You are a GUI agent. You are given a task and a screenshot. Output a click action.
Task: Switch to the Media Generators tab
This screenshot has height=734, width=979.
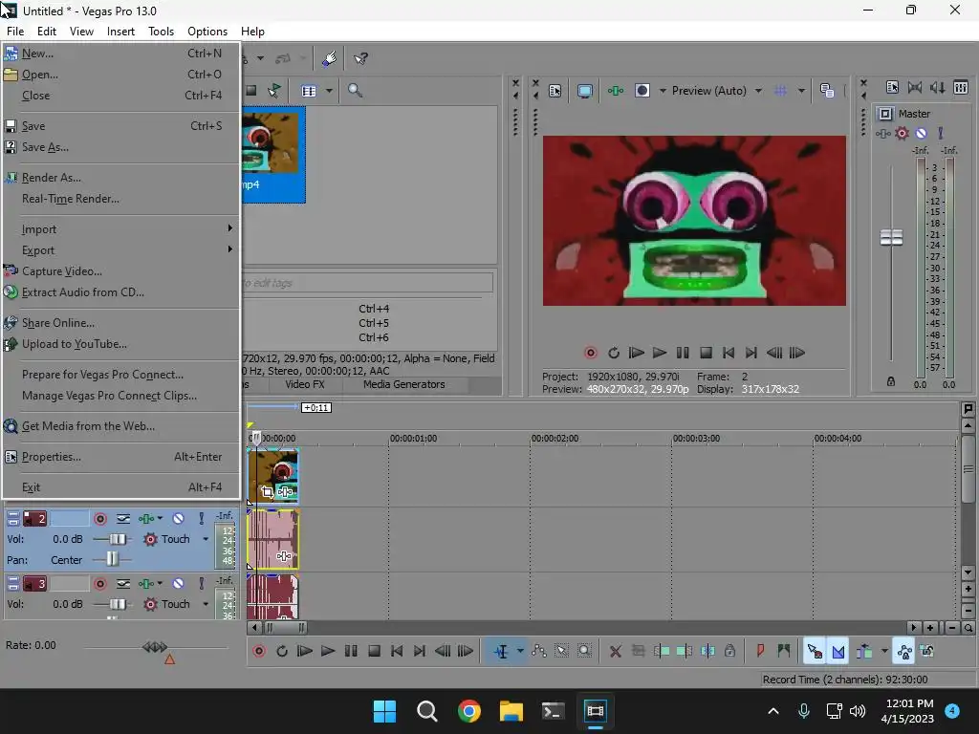click(404, 384)
